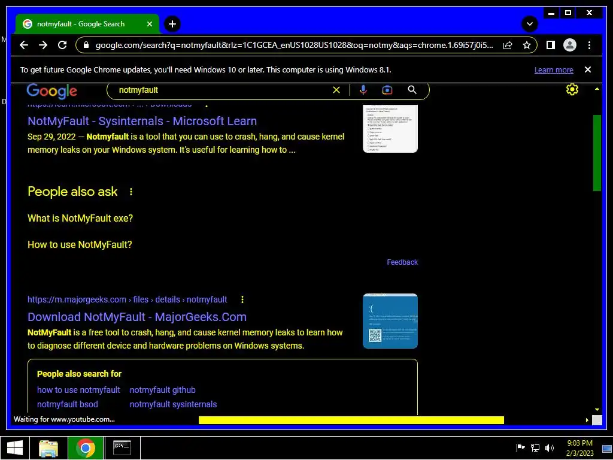Open the Chrome profile avatar
The image size is (613, 460).
coord(570,45)
